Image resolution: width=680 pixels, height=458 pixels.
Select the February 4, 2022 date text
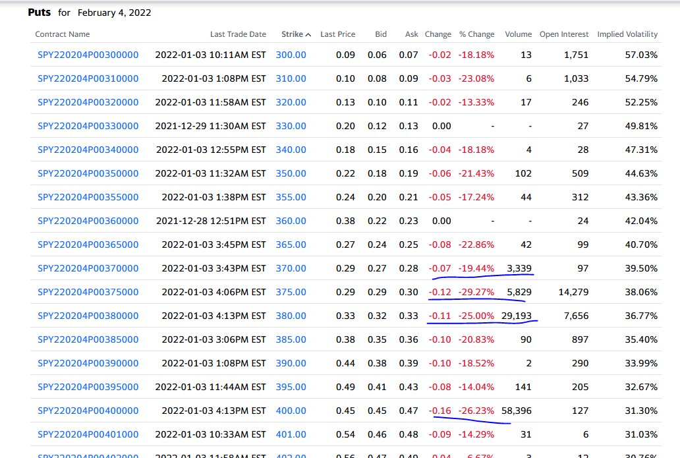[115, 13]
